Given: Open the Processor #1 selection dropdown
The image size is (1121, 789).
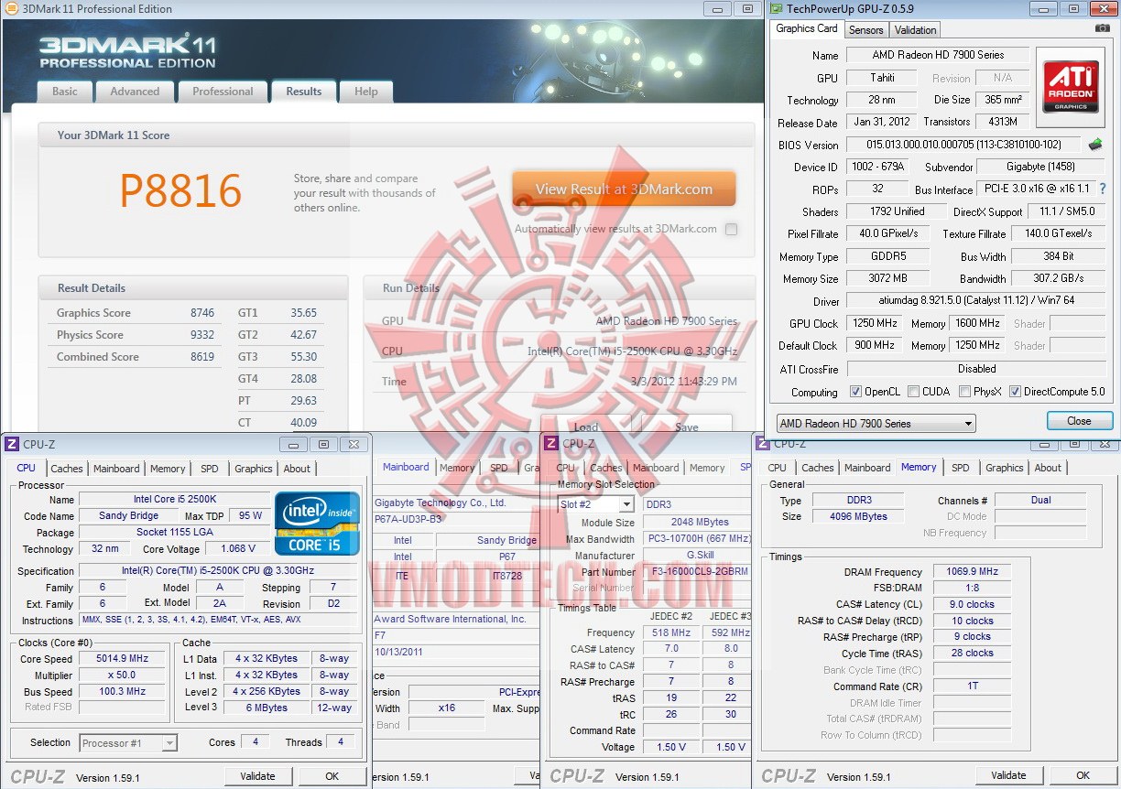Looking at the screenshot, I should click(128, 743).
